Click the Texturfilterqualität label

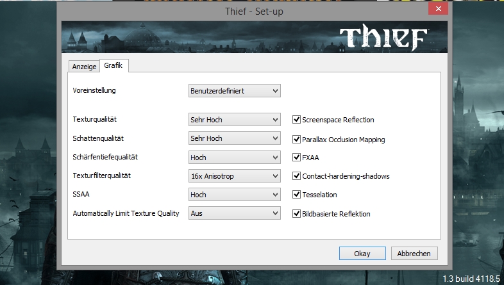coord(101,175)
